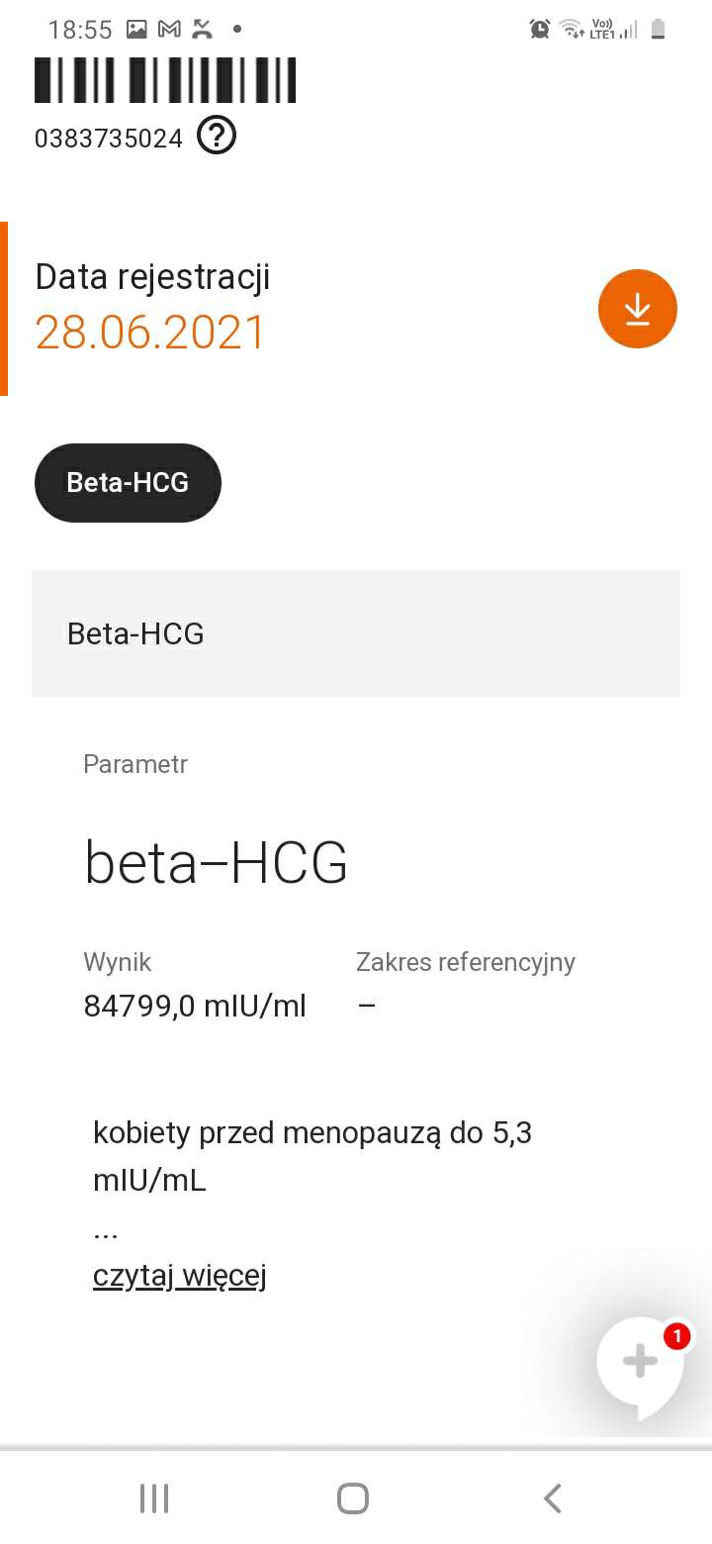Screen dimensions: 712x1544
Task: Tap the Android back arrow
Action: coord(553,1497)
